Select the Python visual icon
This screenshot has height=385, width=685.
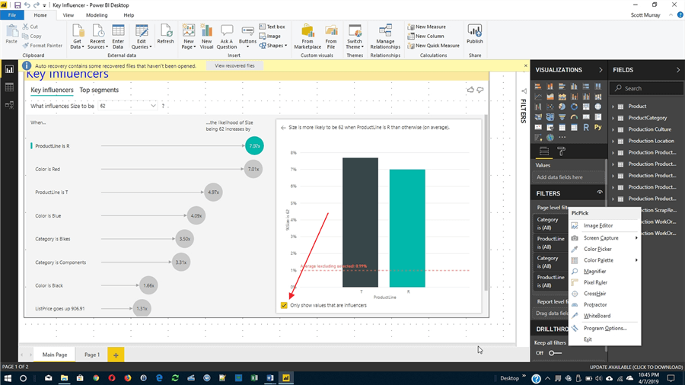(x=597, y=127)
